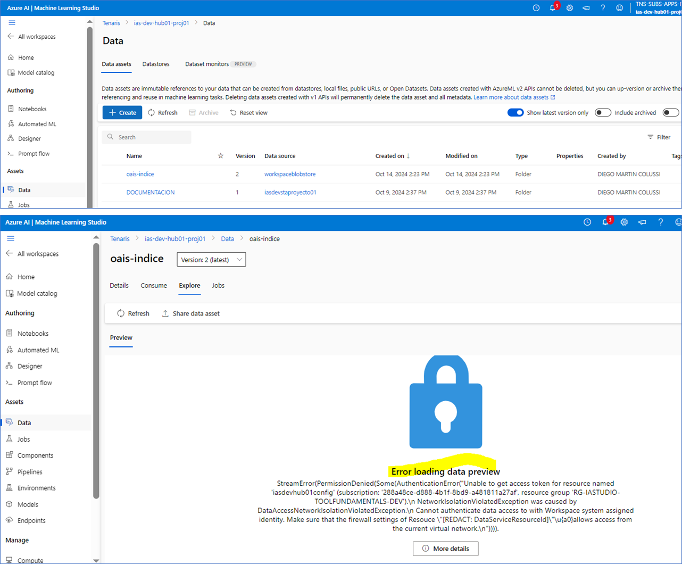The height and width of the screenshot is (564, 682).
Task: Open the oais-indice data asset link in the table
Action: [140, 174]
